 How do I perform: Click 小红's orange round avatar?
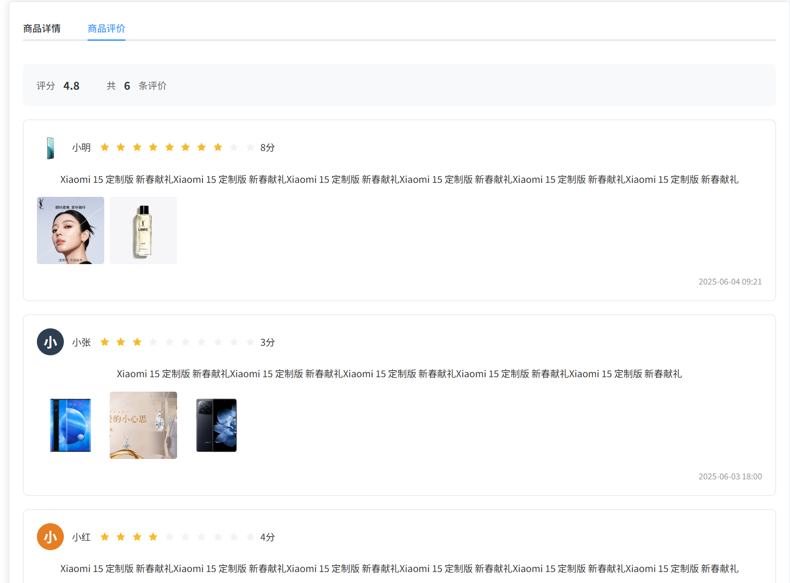pos(50,537)
